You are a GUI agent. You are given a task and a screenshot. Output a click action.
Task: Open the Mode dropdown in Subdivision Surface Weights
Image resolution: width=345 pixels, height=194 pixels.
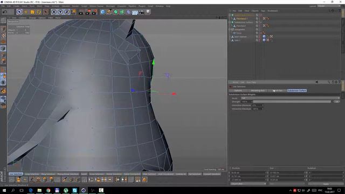click(x=290, y=98)
